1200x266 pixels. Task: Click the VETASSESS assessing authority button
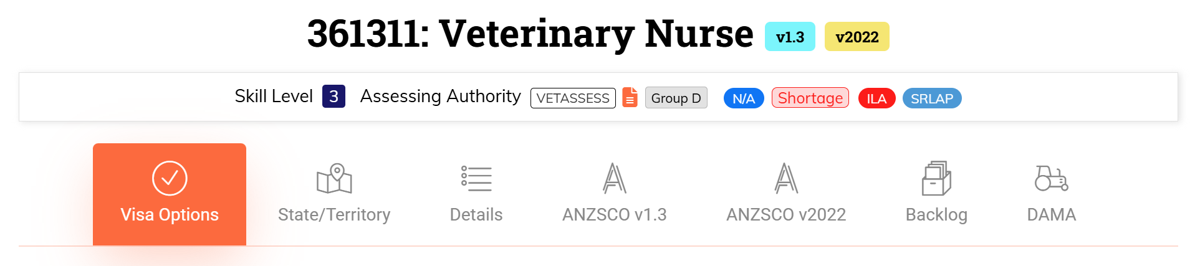(x=573, y=98)
